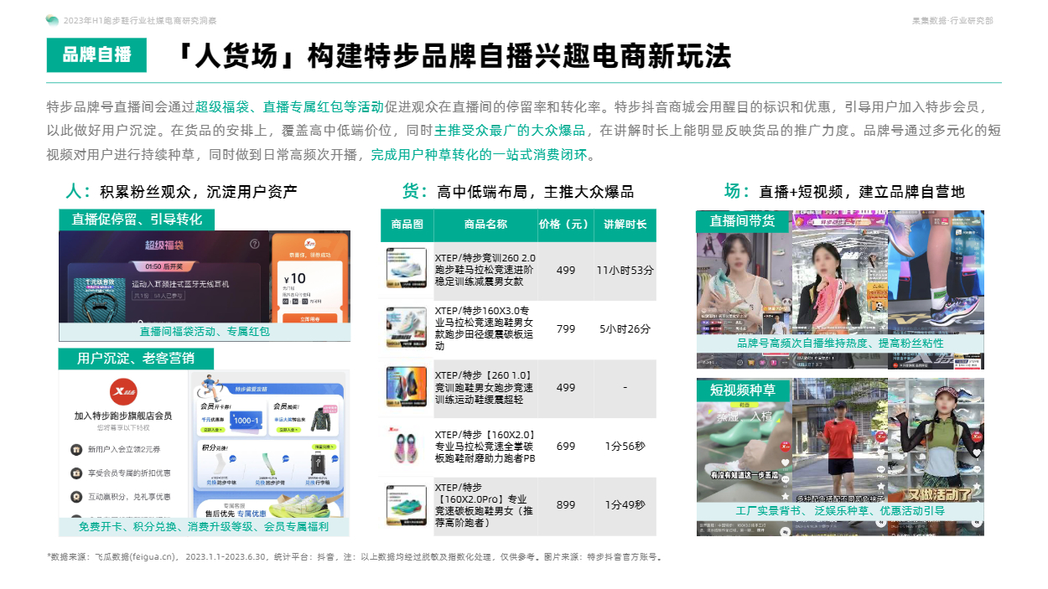This screenshot has width=1048, height=589.
Task: Click the 短视频种草 label
Action: click(x=743, y=390)
